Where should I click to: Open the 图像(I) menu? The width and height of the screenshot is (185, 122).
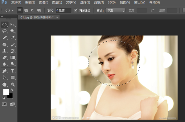click(x=43, y=2)
